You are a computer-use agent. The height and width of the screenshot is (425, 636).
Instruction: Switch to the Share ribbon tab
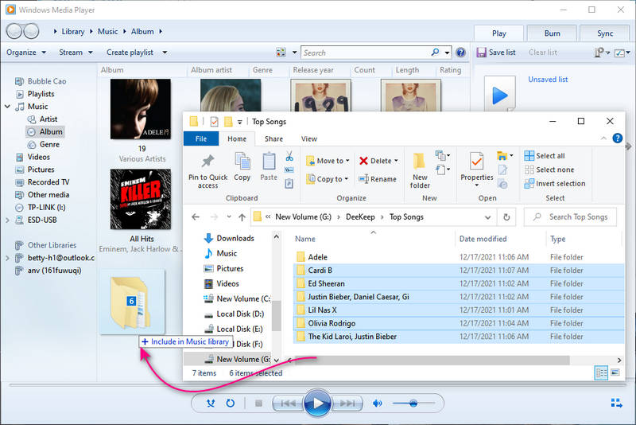(273, 138)
